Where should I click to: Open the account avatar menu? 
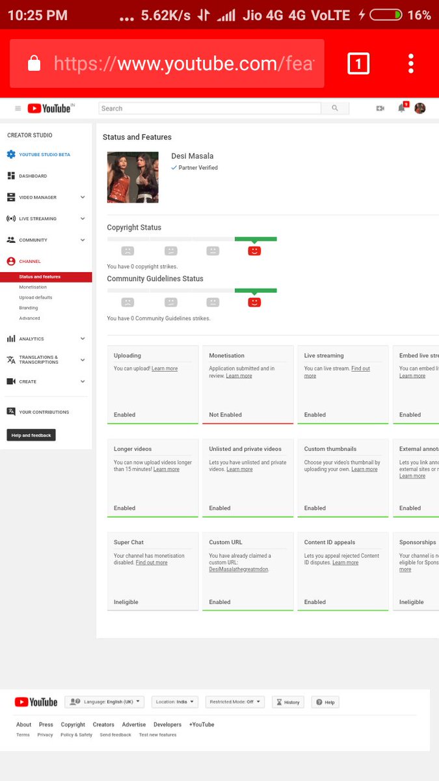(x=420, y=108)
